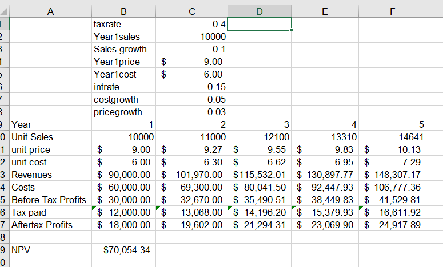Image resolution: width=443 pixels, height=267 pixels.
Task: Select Year1price value 9.00 in column C
Action: click(192, 62)
